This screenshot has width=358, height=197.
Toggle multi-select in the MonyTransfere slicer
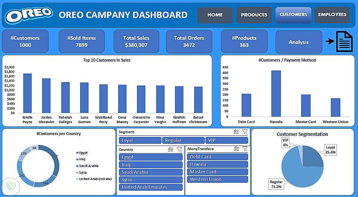point(236,149)
